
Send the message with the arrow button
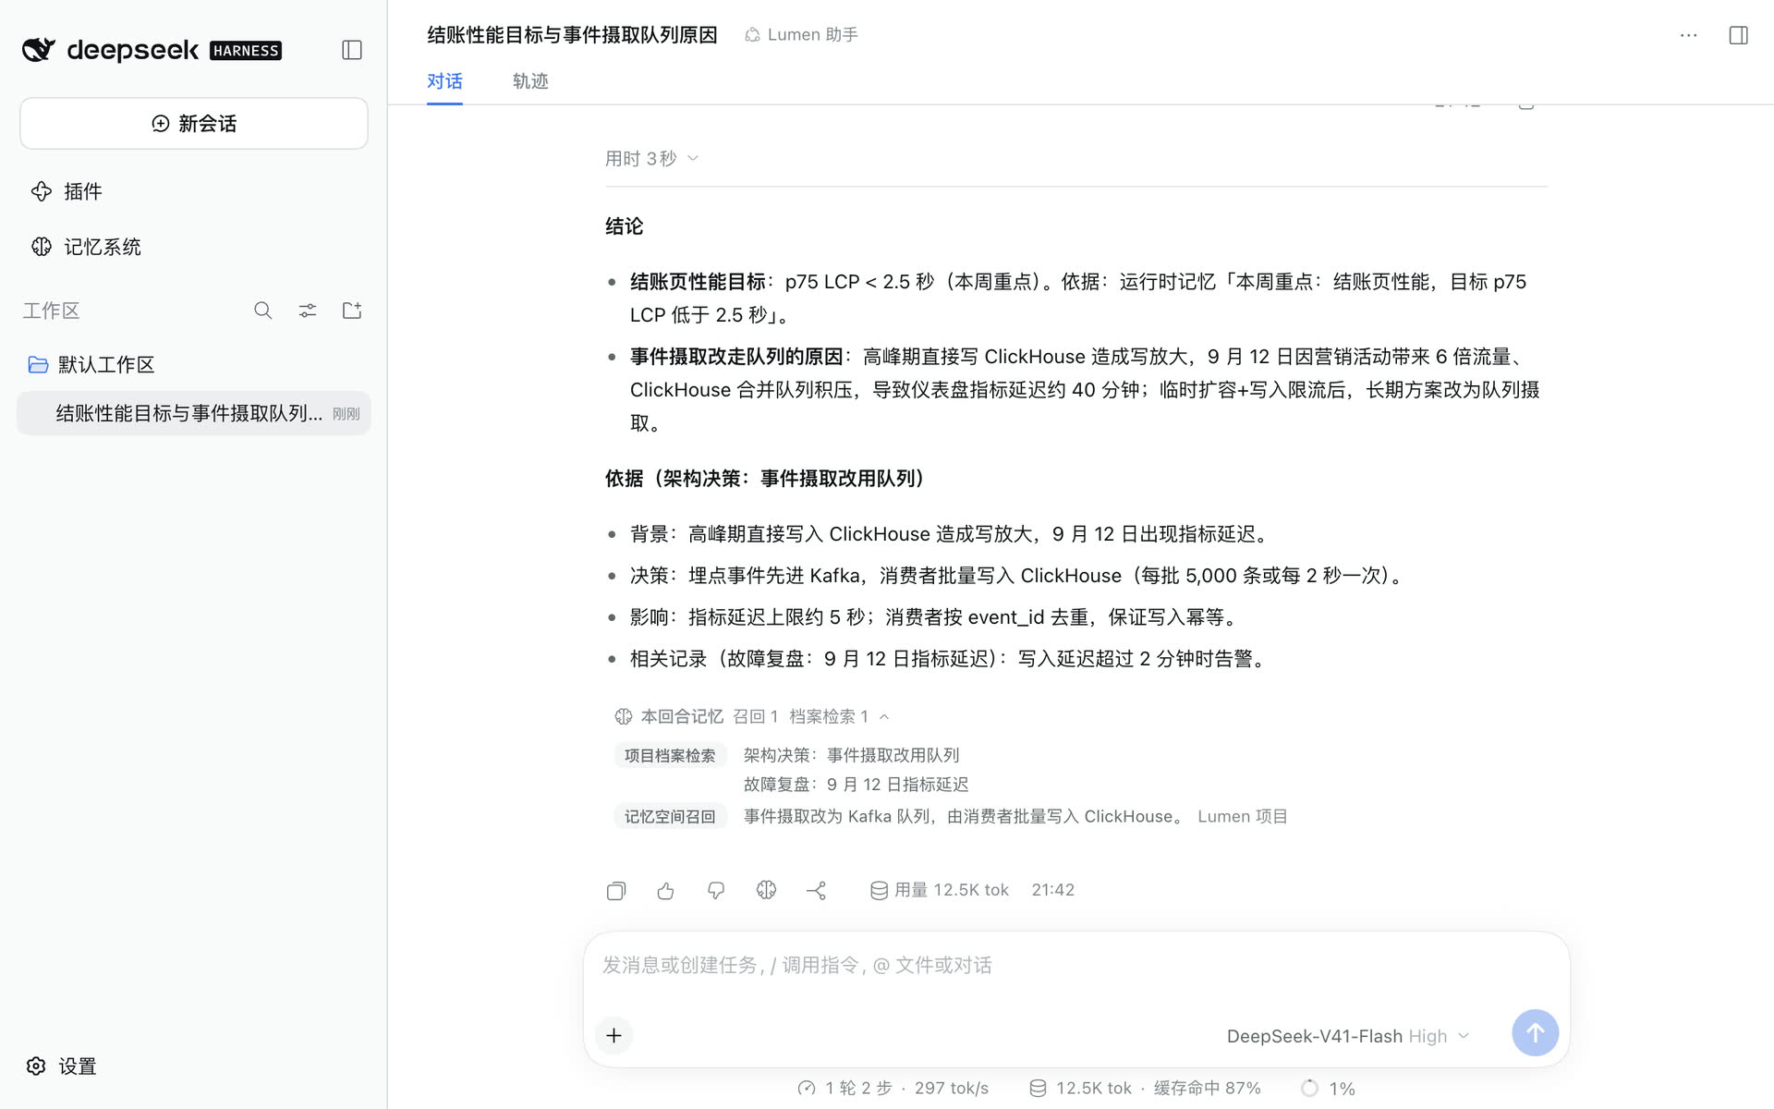click(1535, 1033)
